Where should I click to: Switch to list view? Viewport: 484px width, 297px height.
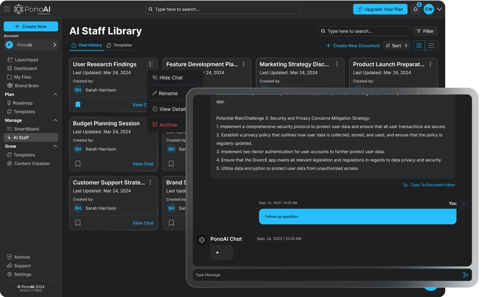pyautogui.click(x=431, y=46)
